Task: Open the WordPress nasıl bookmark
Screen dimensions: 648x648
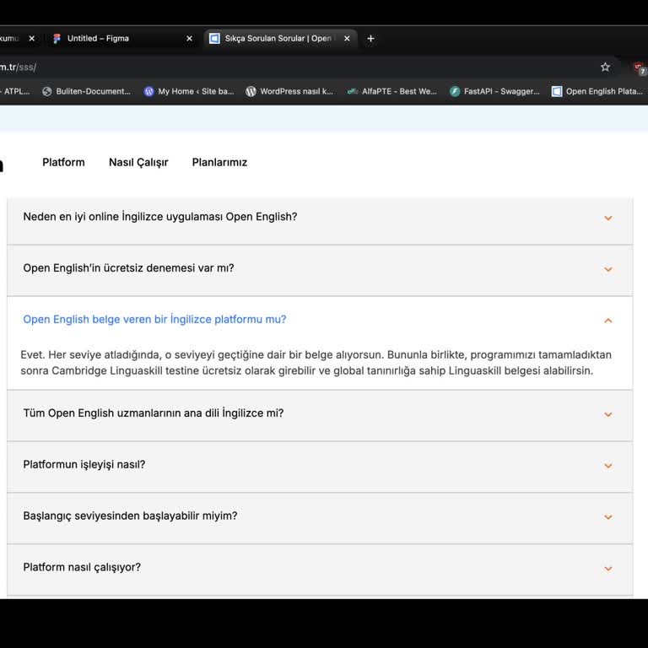Action: click(289, 91)
